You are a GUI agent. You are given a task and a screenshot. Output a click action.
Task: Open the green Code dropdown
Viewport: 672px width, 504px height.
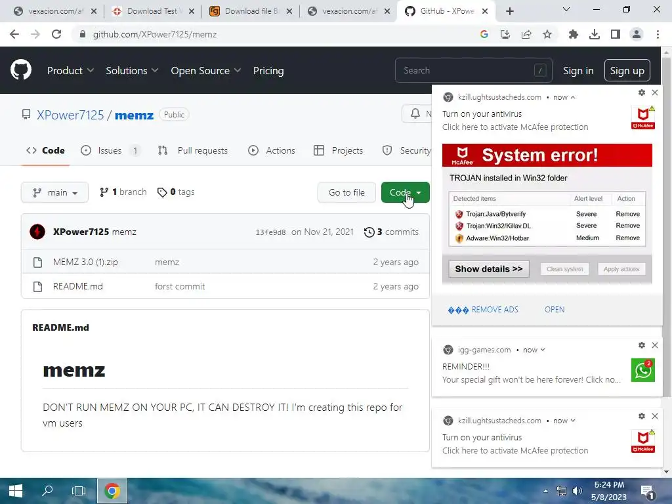[406, 192]
